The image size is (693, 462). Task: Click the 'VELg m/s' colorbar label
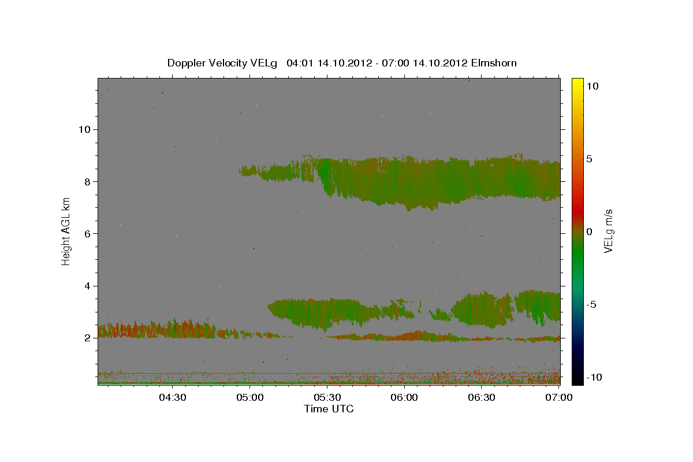tap(609, 232)
